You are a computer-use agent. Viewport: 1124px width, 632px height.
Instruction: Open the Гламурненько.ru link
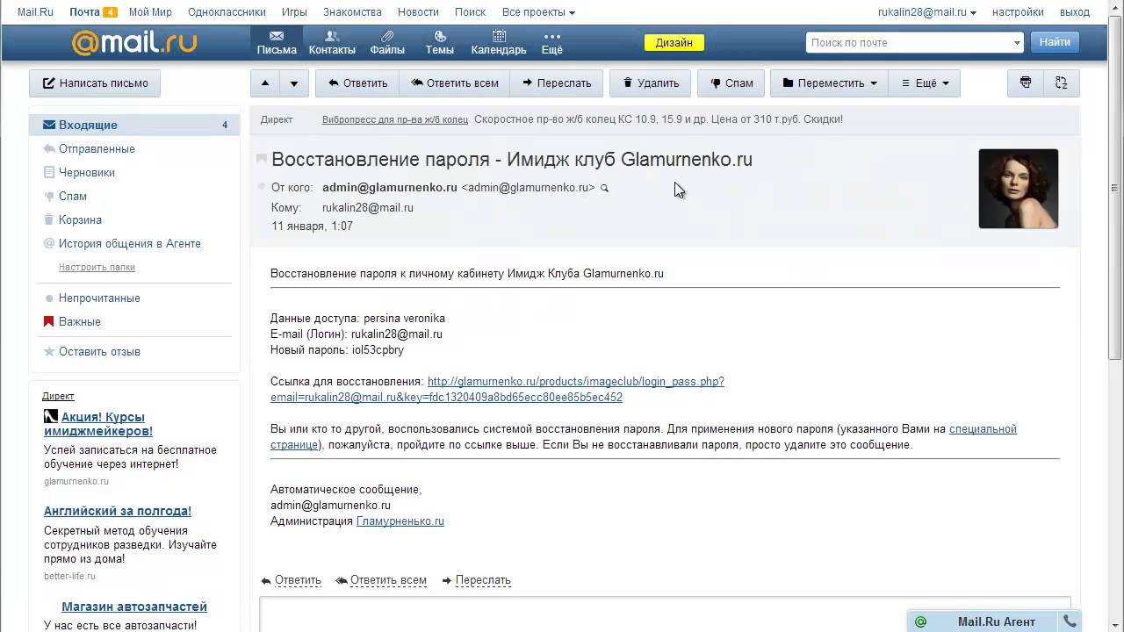click(400, 521)
